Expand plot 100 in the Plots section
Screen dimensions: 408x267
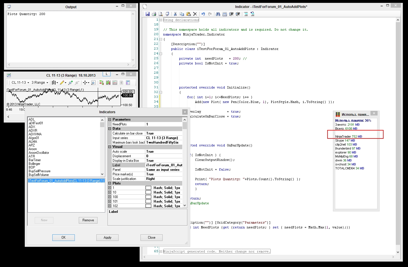(x=110, y=197)
